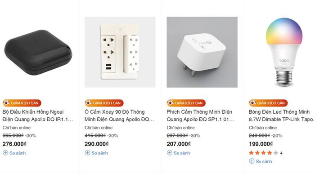Open Phích Cắm Thông Minh product title
This screenshot has width=315, height=177.
click(201, 115)
